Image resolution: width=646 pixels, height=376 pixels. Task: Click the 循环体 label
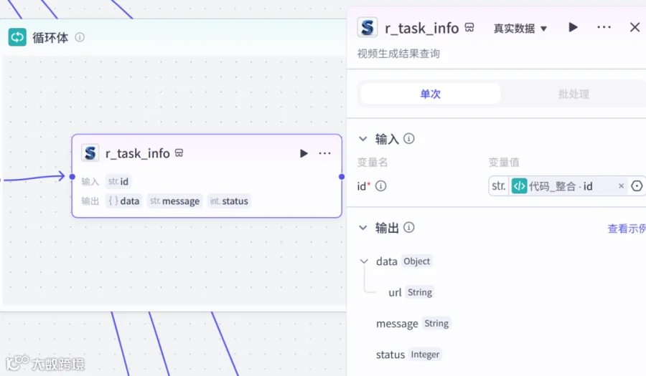[x=50, y=37]
